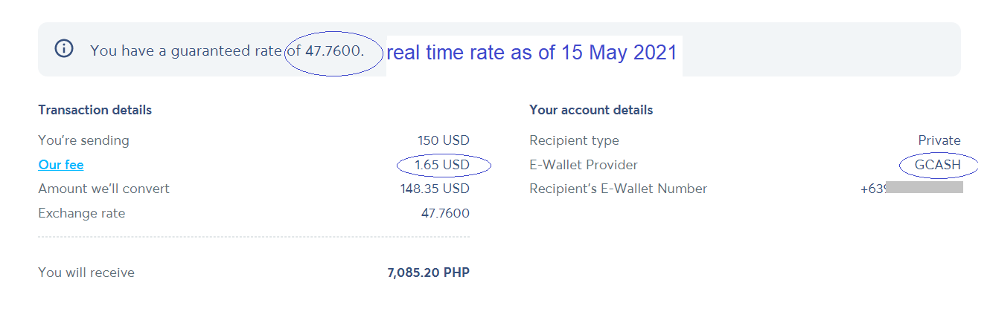Select the 'real time rate as of 15 May 2021' annotation
Image resolution: width=990 pixels, height=320 pixels.
coord(532,53)
